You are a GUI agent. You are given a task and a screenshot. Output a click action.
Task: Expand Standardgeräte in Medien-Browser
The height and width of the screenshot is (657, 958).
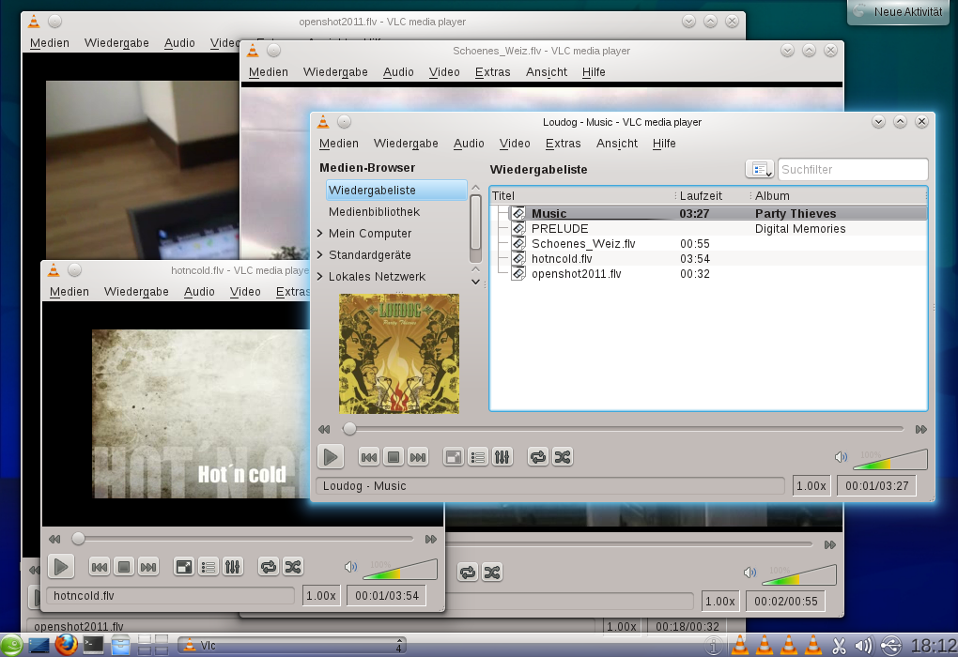coord(320,254)
